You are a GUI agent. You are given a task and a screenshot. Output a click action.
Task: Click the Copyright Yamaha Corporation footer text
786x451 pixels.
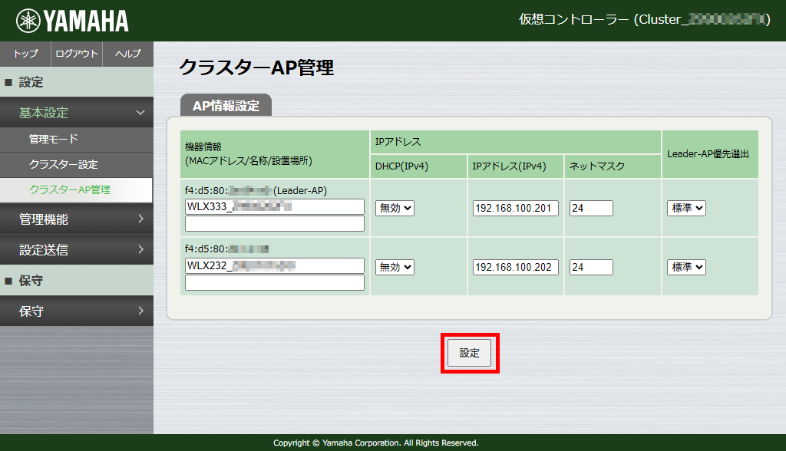pos(376,443)
